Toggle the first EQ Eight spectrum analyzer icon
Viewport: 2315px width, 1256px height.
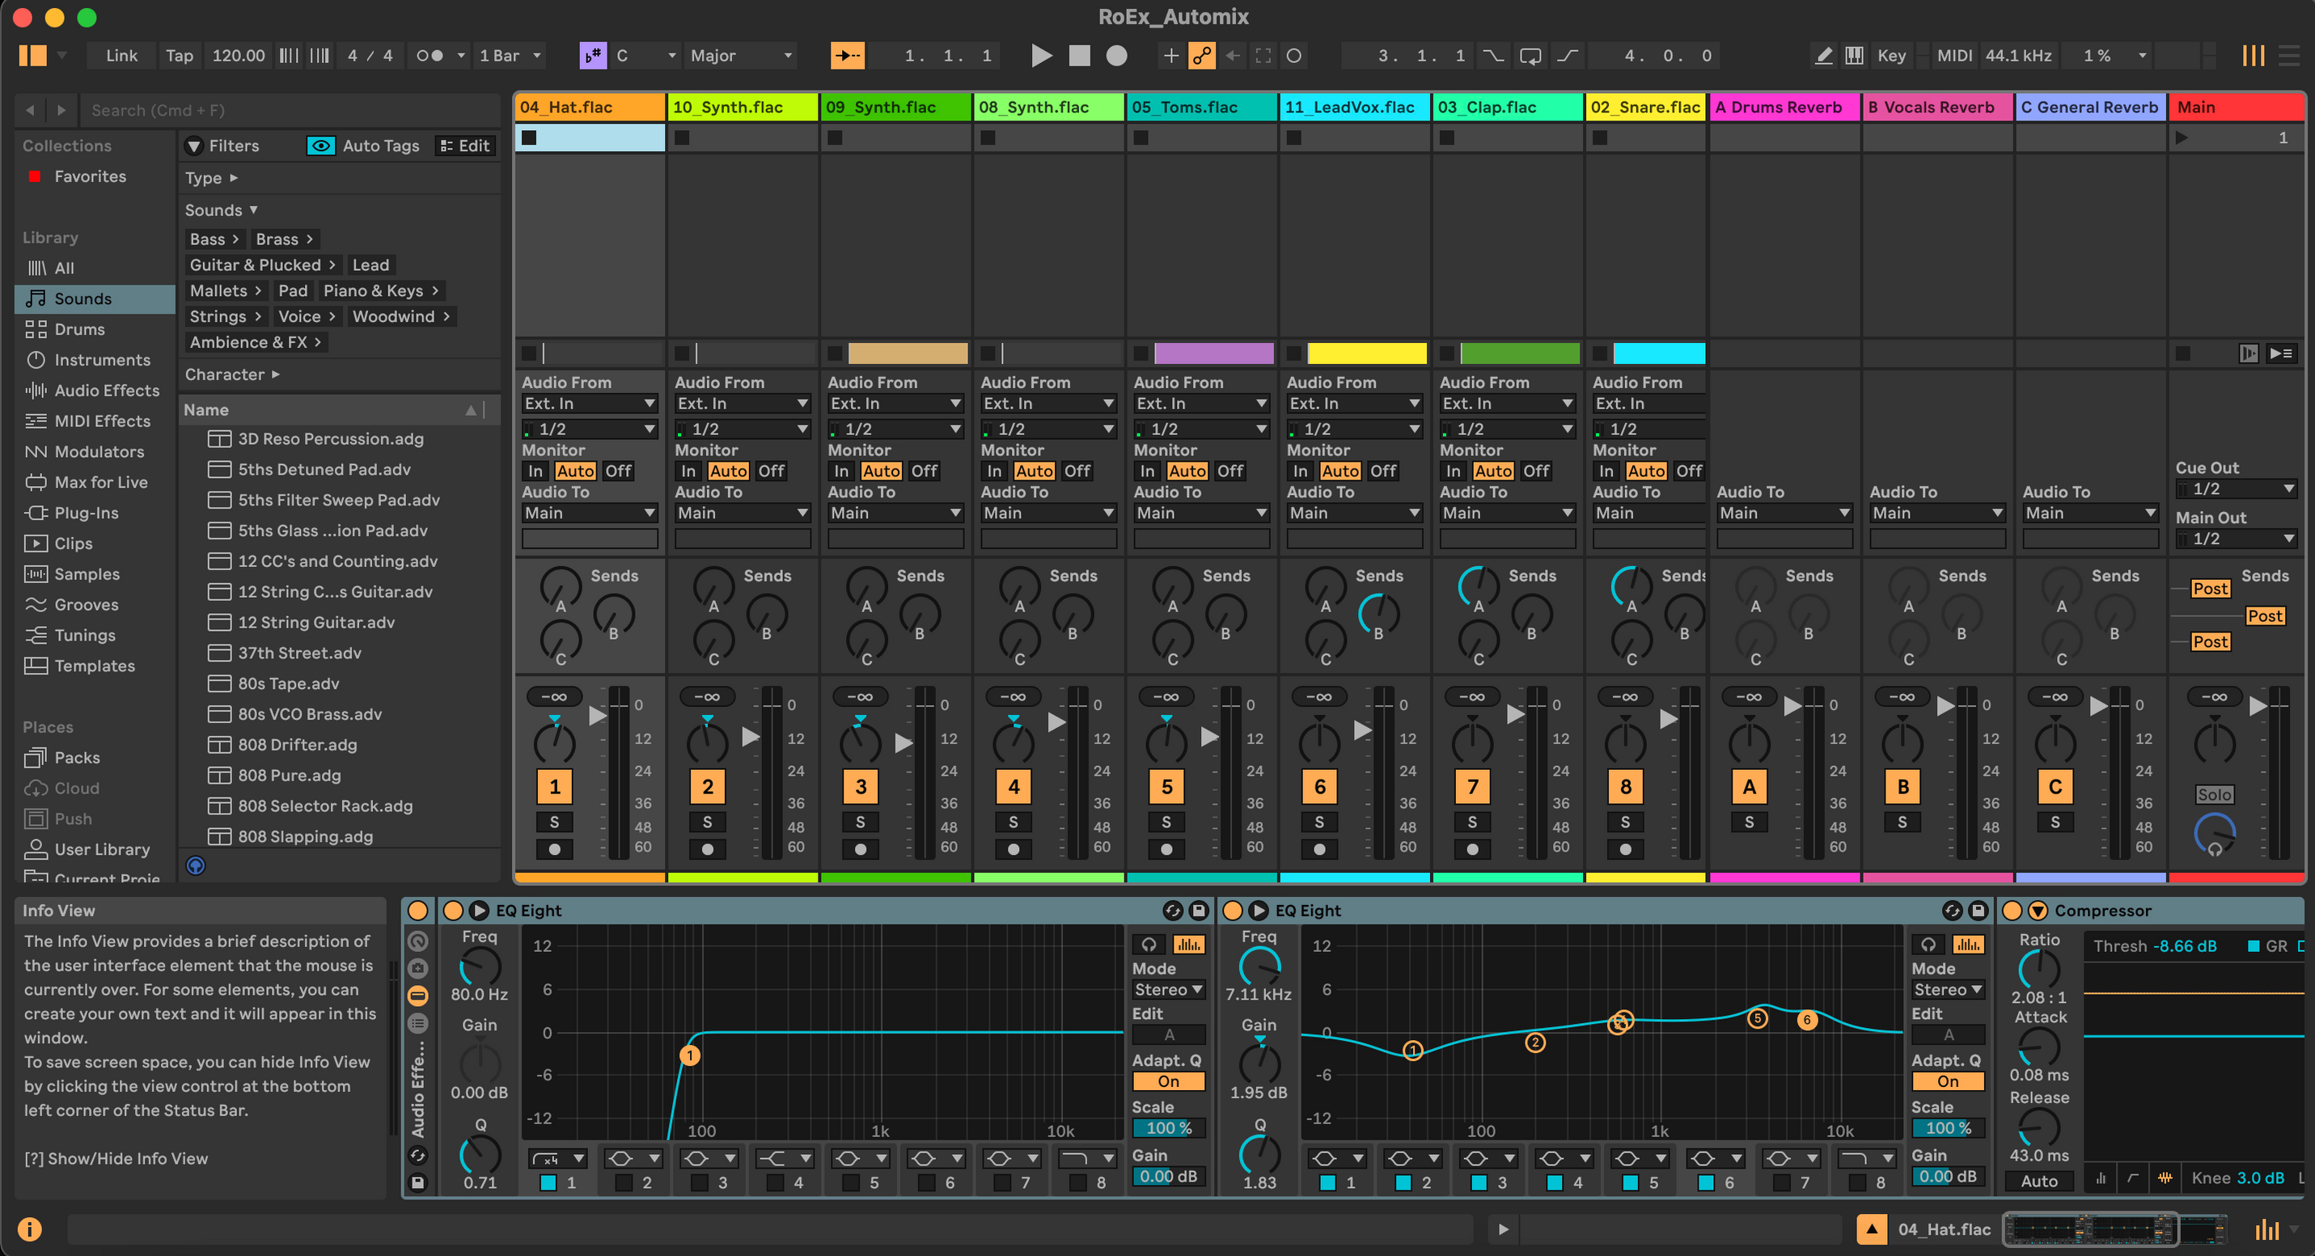click(x=1188, y=945)
